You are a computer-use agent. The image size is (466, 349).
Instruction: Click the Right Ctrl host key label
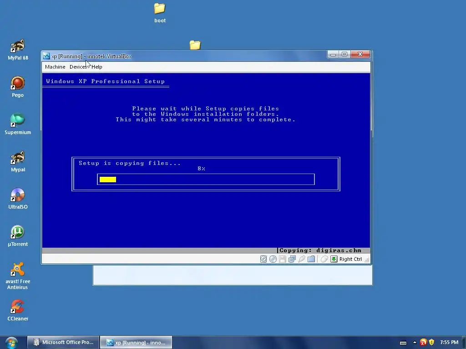(x=350, y=259)
